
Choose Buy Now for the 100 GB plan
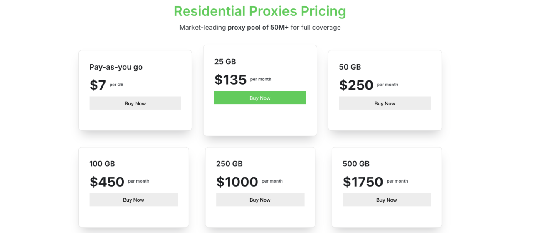pos(133,200)
